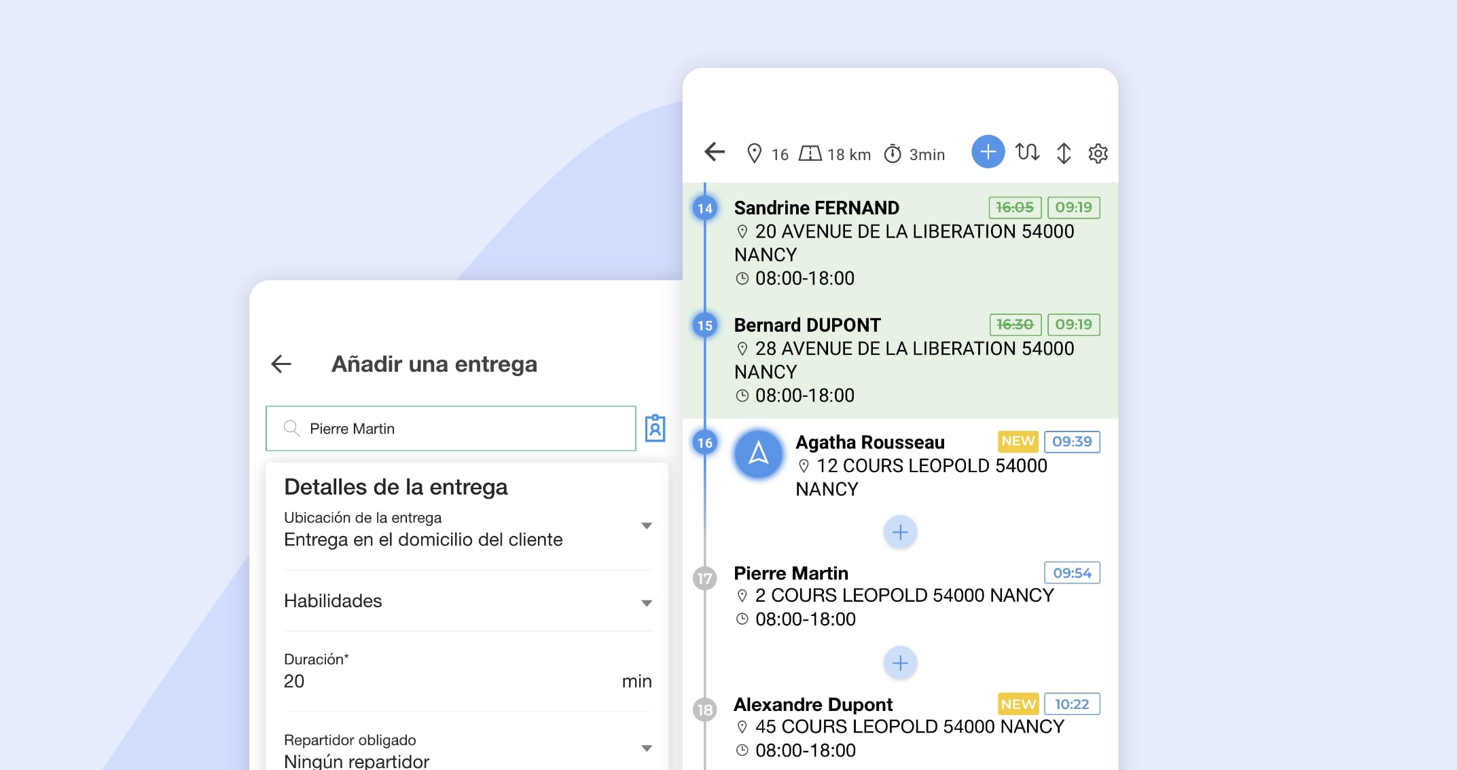Image resolution: width=1457 pixels, height=770 pixels.
Task: Click stop number 16 timeline marker
Action: click(x=705, y=443)
